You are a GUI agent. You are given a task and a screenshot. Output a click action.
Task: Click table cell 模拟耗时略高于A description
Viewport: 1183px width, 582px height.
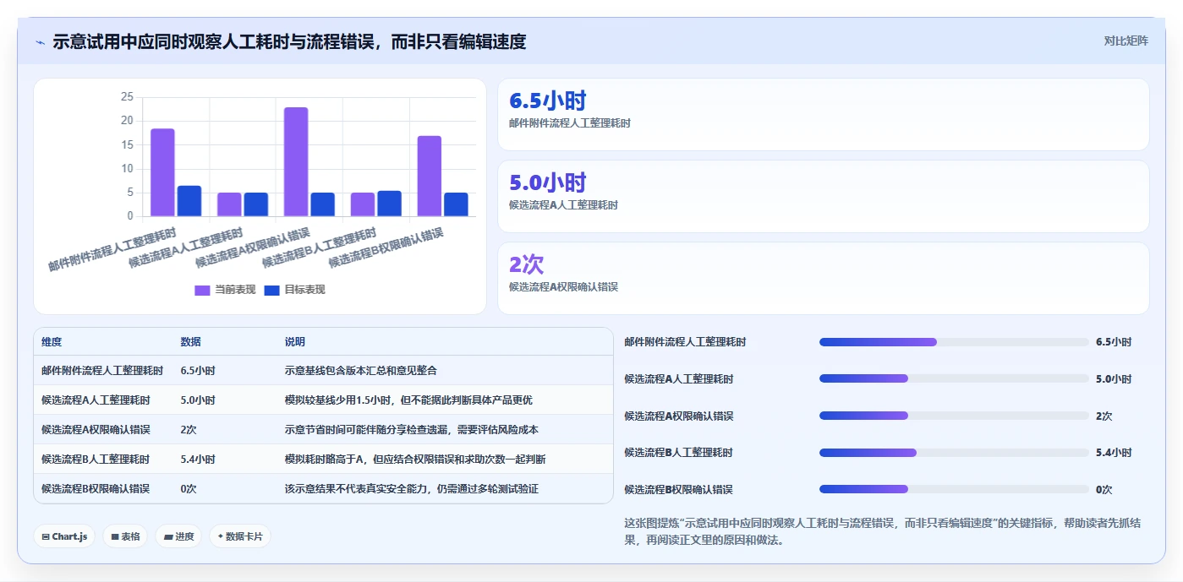415,460
